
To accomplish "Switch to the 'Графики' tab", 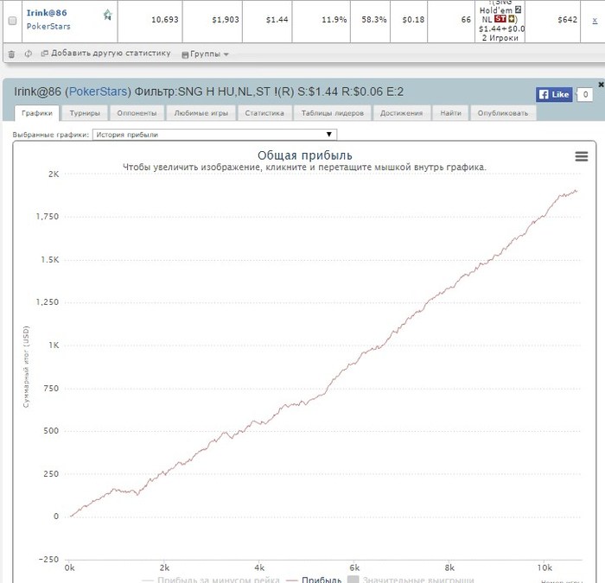I will coord(37,113).
